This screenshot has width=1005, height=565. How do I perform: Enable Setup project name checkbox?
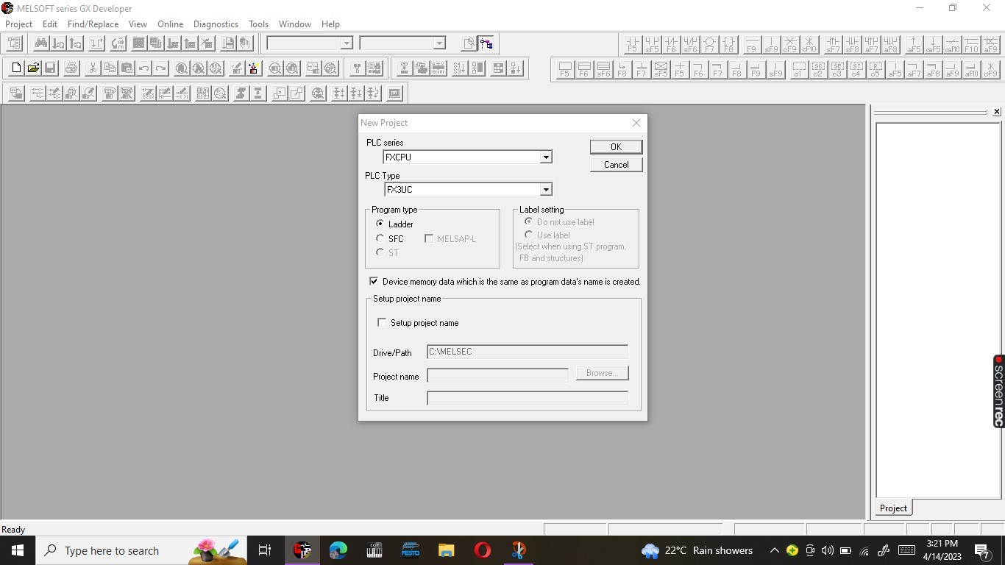pos(381,322)
